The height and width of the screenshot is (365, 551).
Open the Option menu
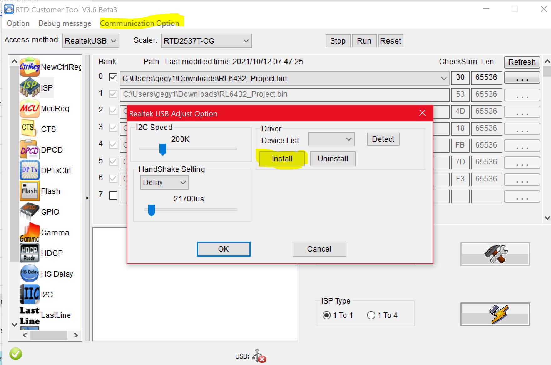(x=18, y=23)
